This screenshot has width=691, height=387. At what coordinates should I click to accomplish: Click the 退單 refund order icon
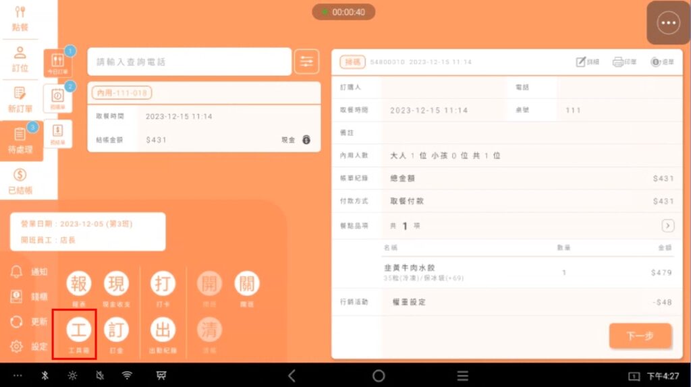point(662,62)
